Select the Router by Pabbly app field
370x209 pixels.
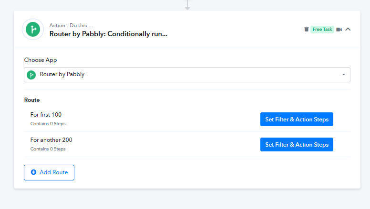click(187, 75)
